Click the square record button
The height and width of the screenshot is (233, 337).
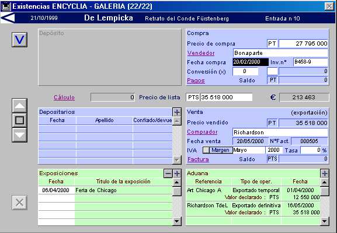click(x=19, y=120)
